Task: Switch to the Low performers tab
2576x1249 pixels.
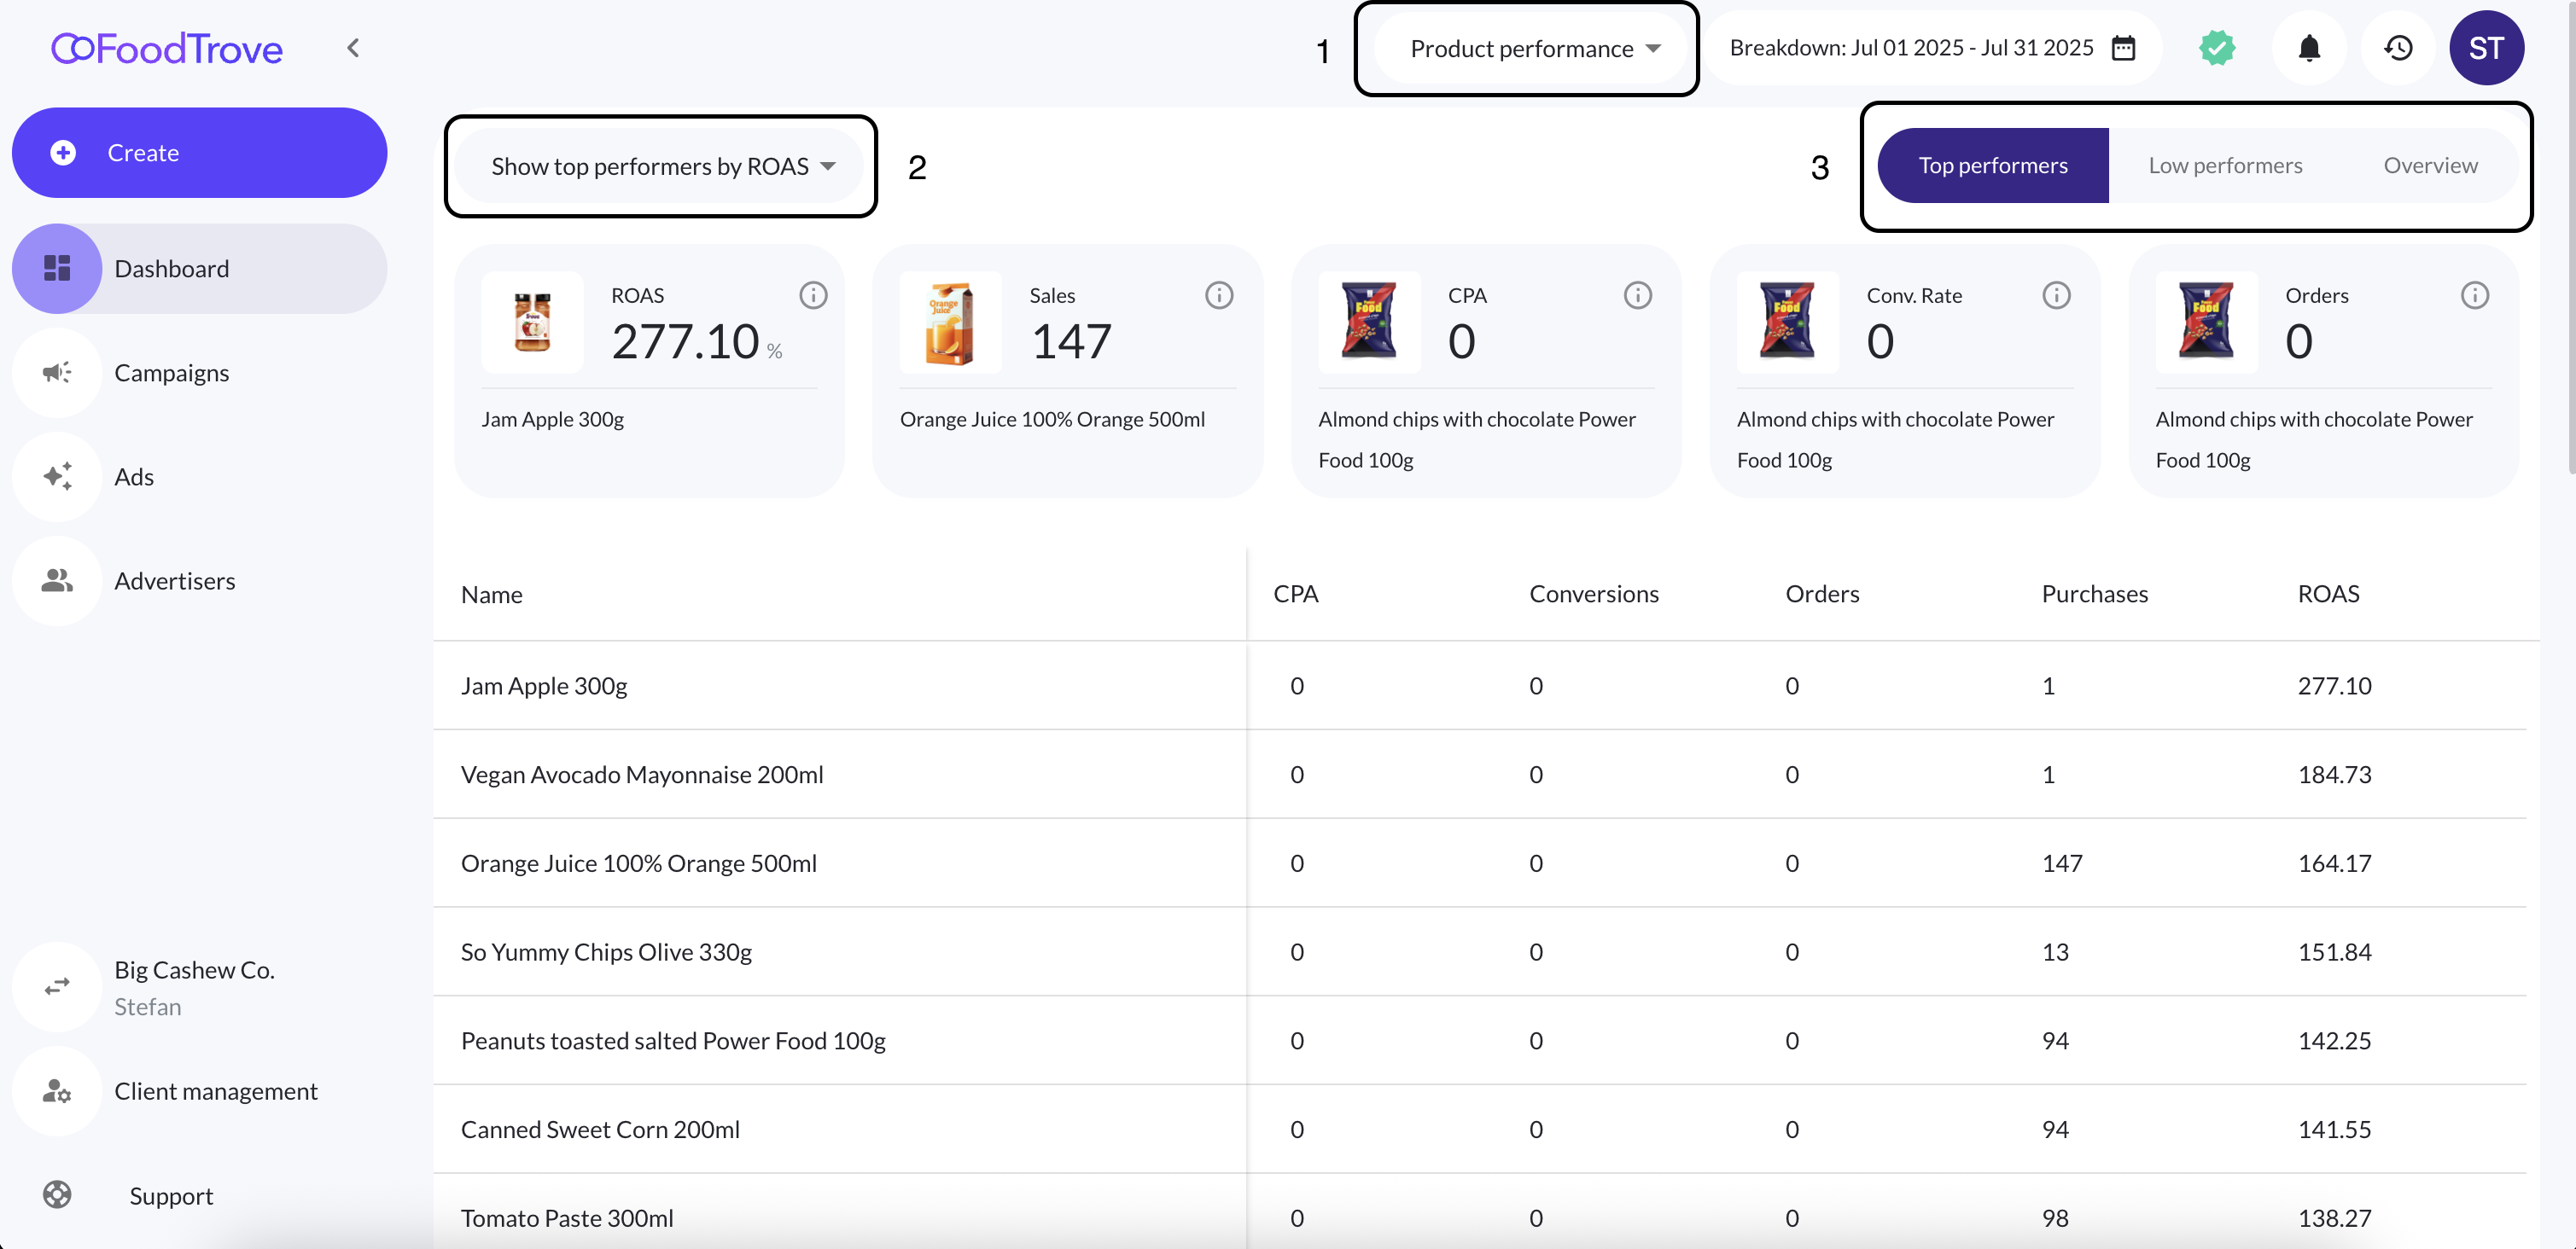Action: click(x=2225, y=166)
